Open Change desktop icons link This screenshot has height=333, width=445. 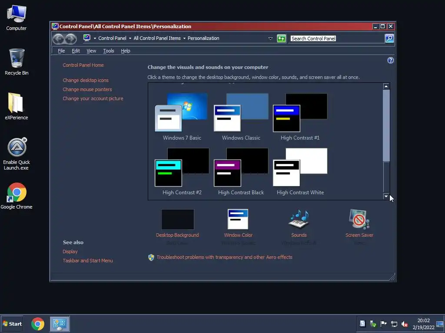[86, 80]
